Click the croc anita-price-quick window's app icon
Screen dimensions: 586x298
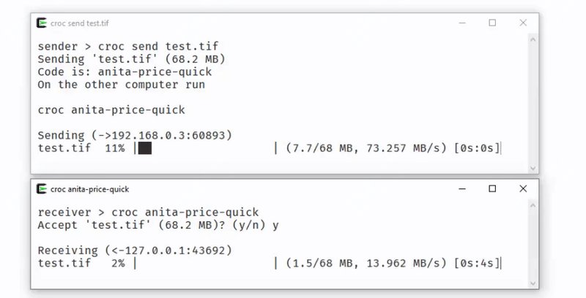pos(42,189)
